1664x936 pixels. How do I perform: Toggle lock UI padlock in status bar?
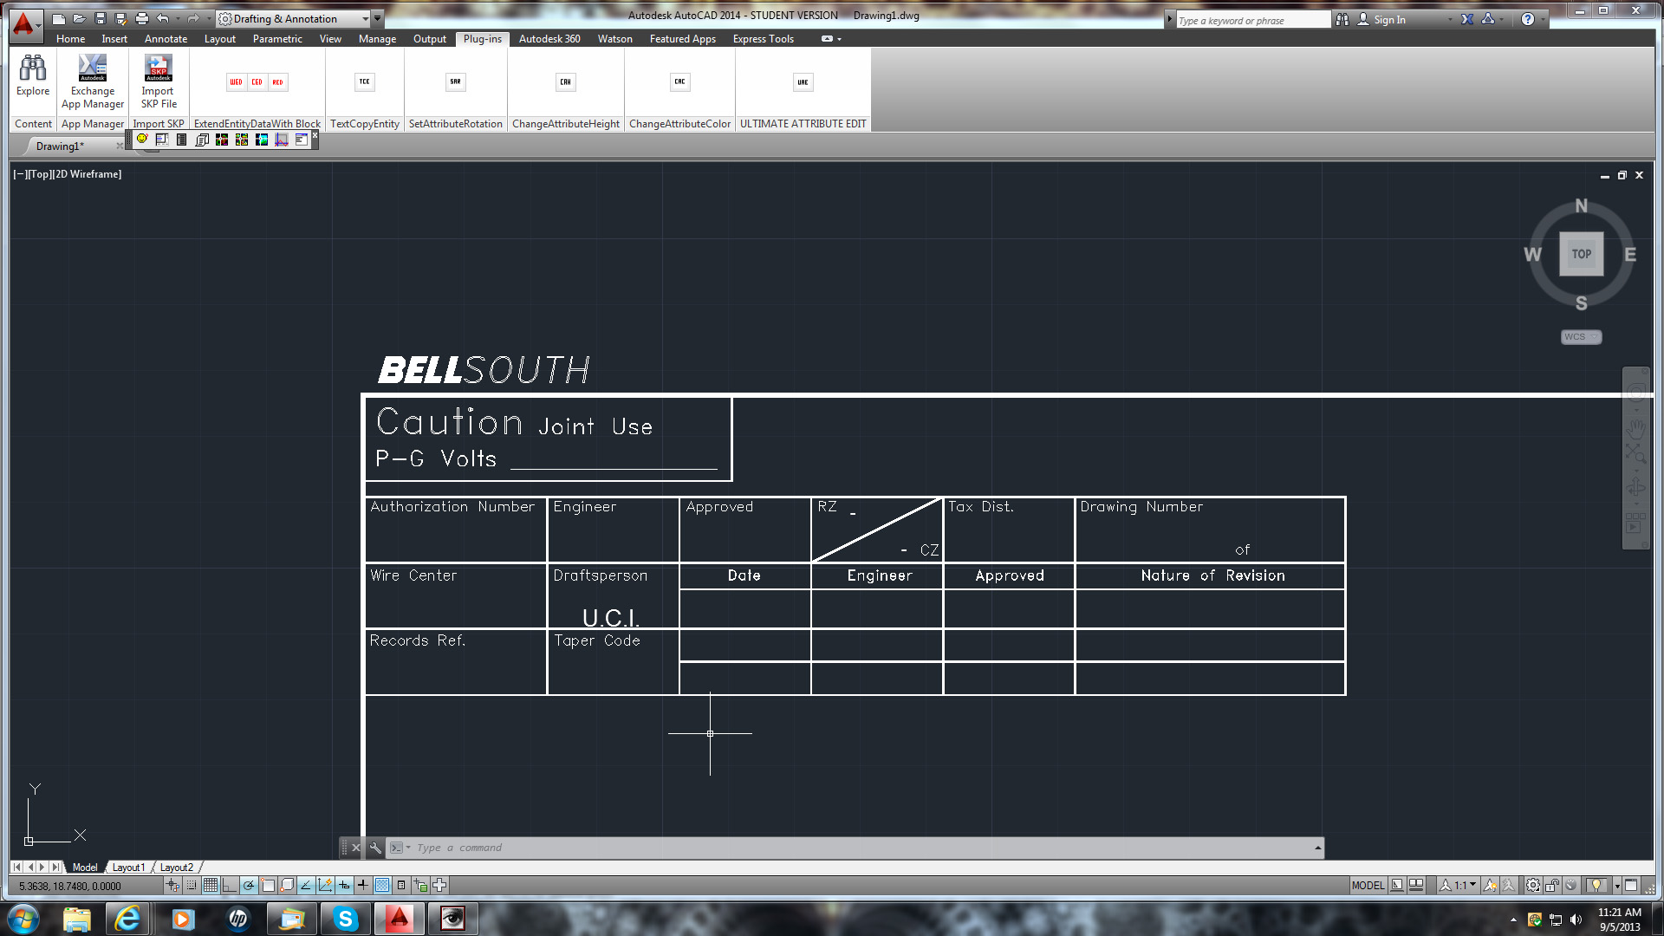1552,886
